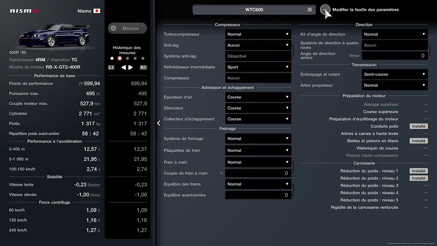Click Installé badge for Conduits polis
This screenshot has height=246, width=437.
(419, 126)
